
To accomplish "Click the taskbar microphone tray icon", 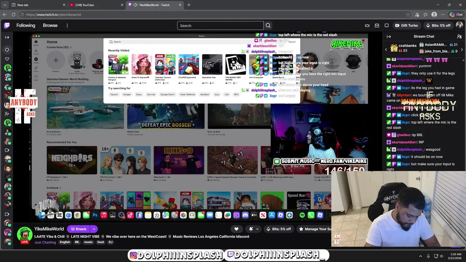I will pyautogui.click(x=428, y=256).
